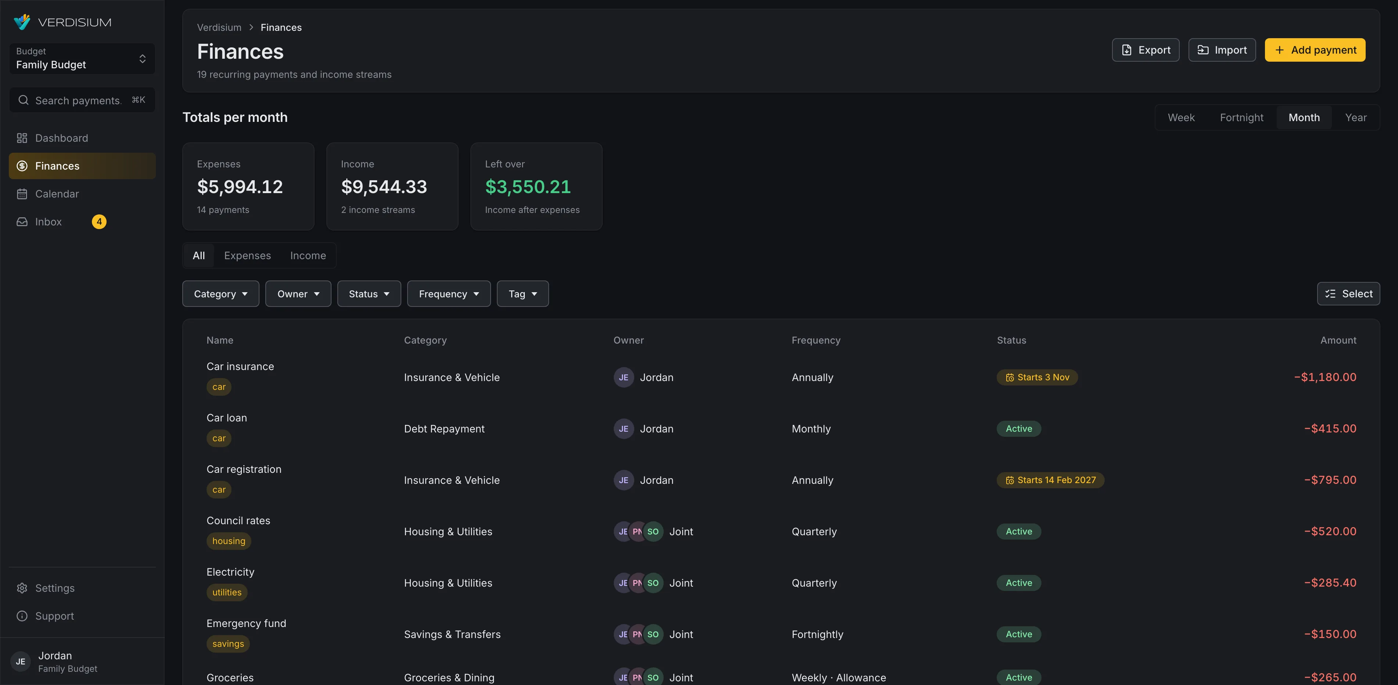Image resolution: width=1398 pixels, height=685 pixels.
Task: Switch to the Expenses tab
Action: pos(247,256)
